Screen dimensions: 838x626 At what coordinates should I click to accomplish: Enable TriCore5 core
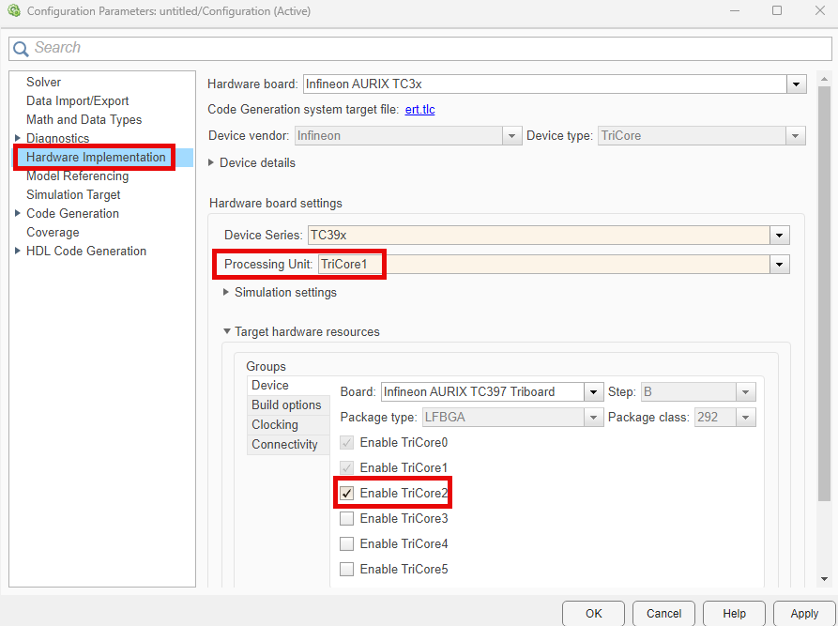[347, 568]
